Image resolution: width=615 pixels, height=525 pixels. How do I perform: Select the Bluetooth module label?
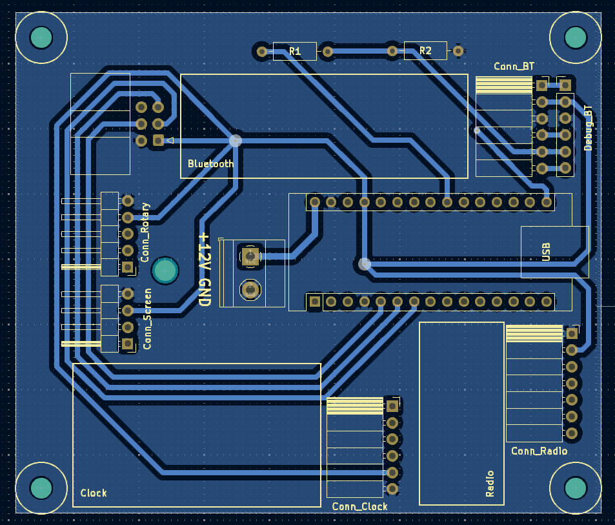coord(210,163)
